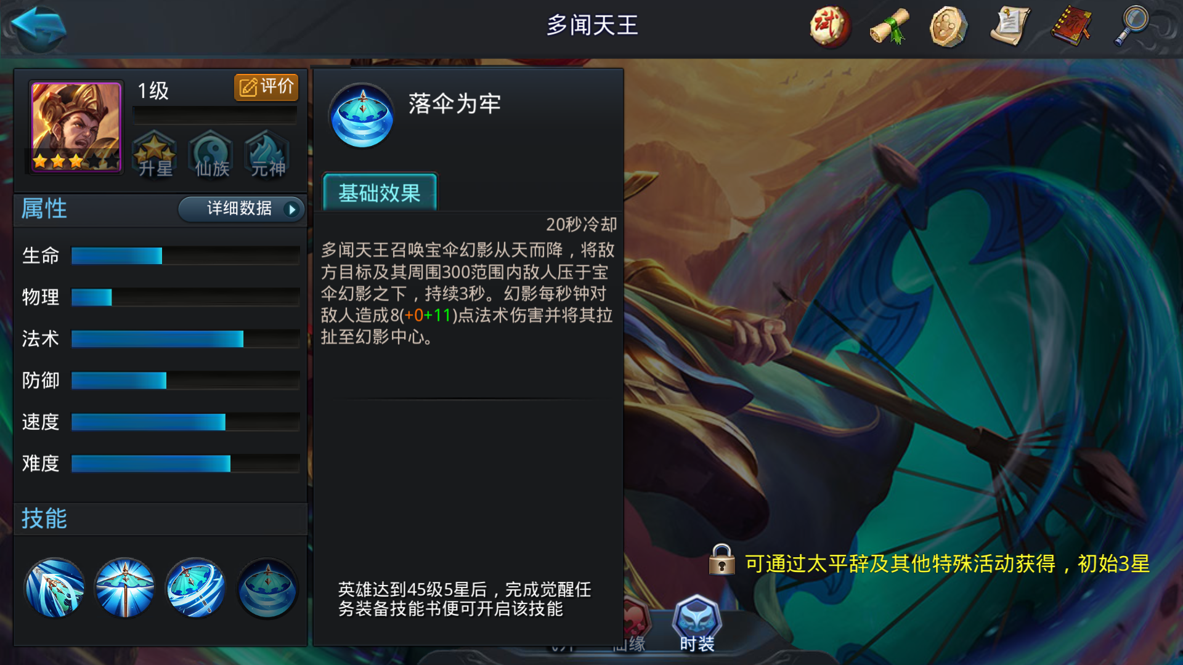The height and width of the screenshot is (665, 1183).
Task: Open the red 试 trial seal icon
Action: coord(829,26)
